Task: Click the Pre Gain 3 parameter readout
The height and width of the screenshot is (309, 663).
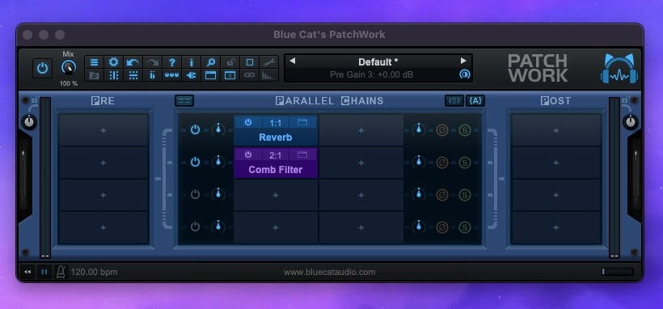Action: (x=371, y=75)
